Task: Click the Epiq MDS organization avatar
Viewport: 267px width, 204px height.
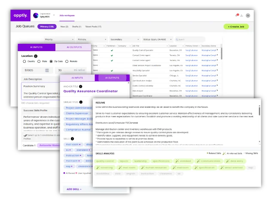Action: (36, 15)
